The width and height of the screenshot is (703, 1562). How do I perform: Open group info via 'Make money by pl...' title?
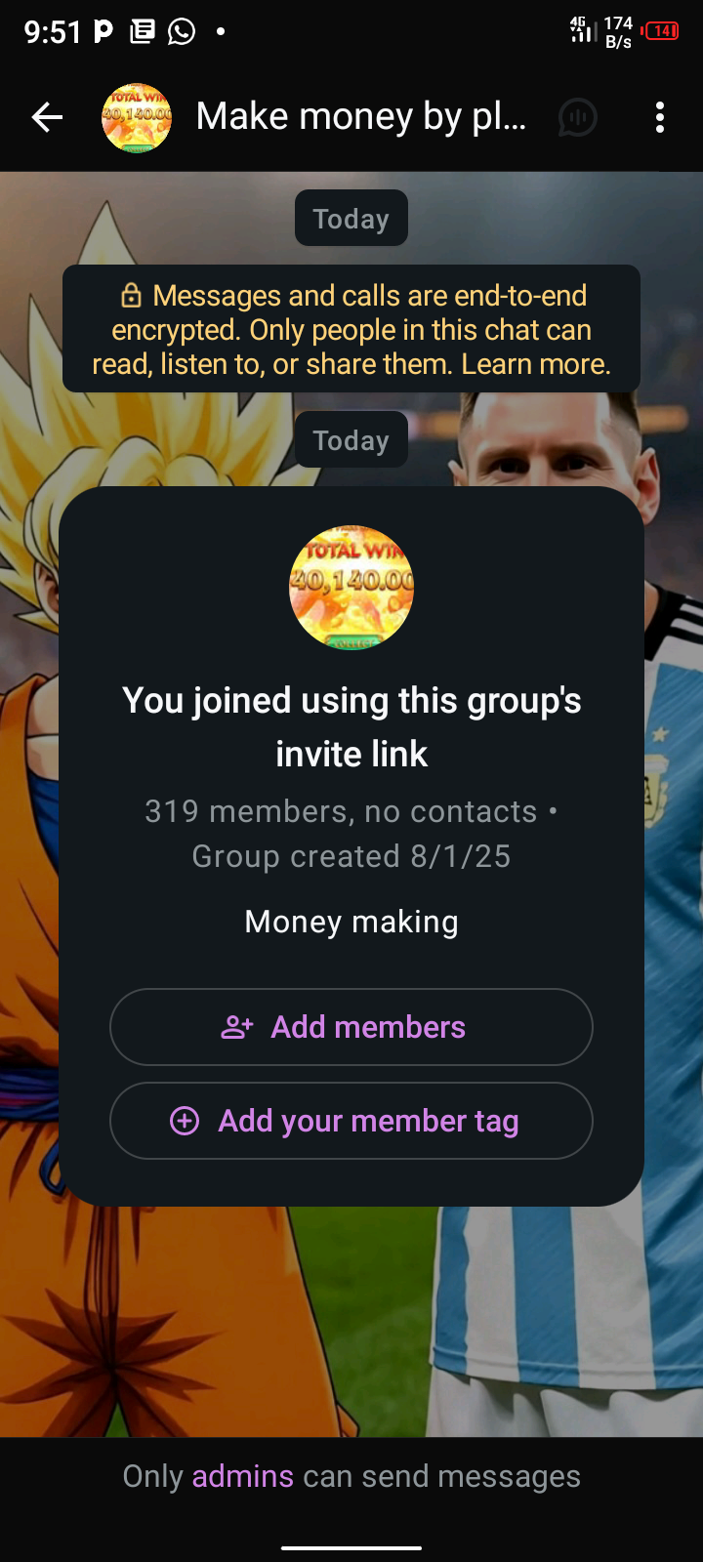click(361, 117)
